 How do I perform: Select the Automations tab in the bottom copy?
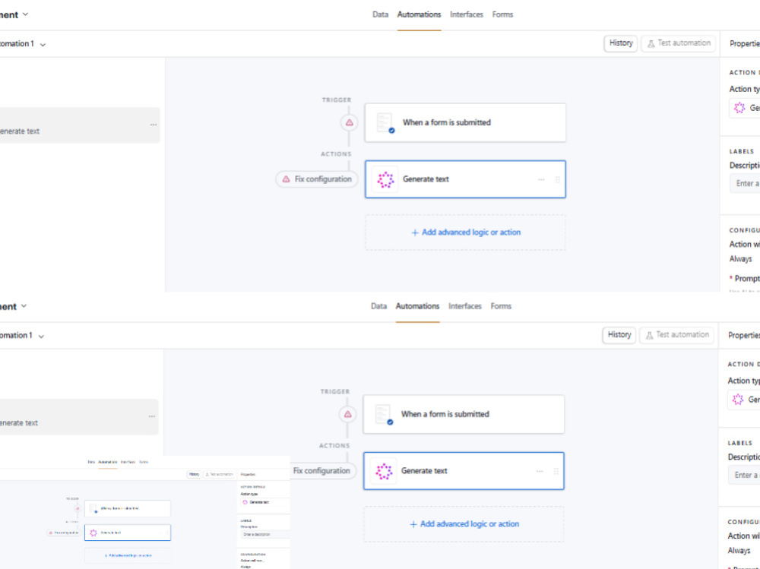point(417,306)
